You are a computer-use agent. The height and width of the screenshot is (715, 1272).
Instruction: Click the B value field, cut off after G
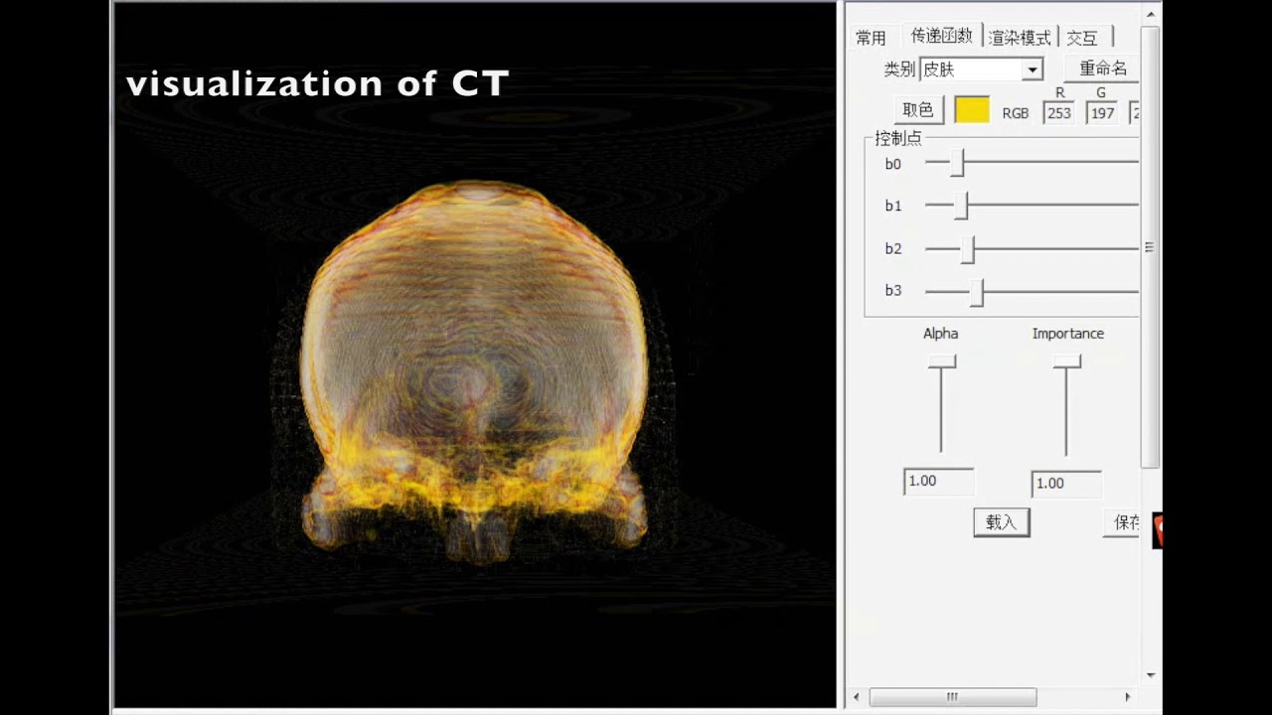point(1135,113)
